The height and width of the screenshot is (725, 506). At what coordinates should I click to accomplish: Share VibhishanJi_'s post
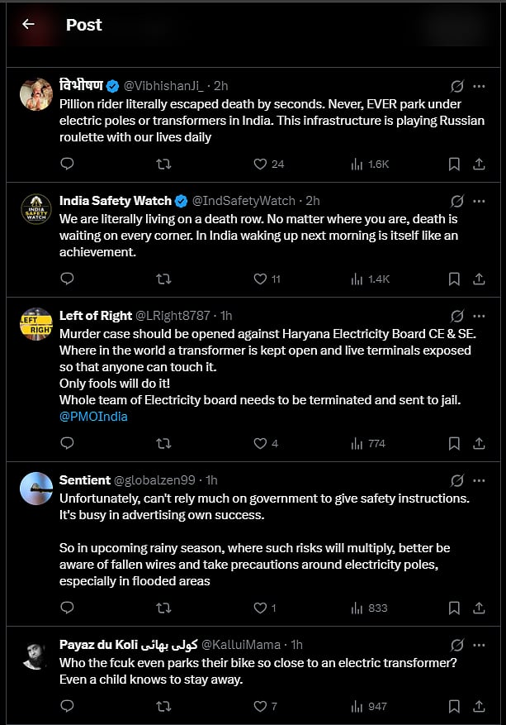pos(479,164)
